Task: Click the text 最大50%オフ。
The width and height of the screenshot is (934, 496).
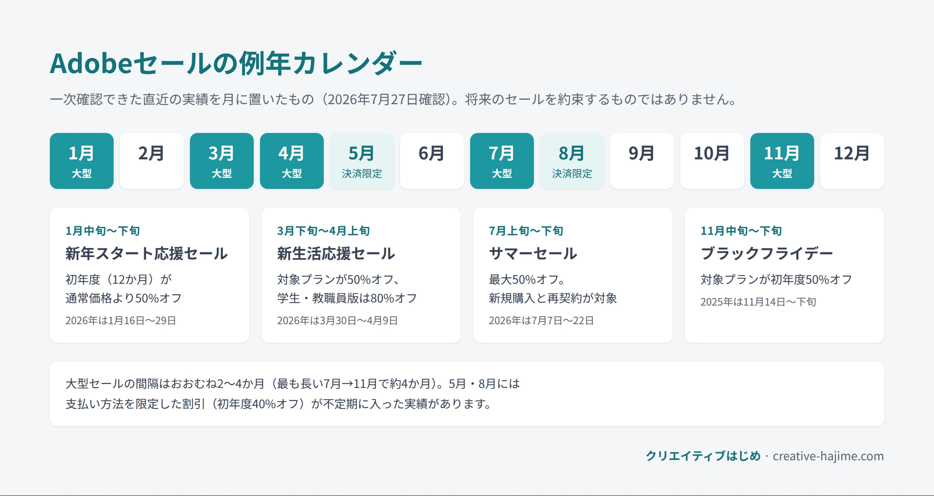Action: [527, 279]
